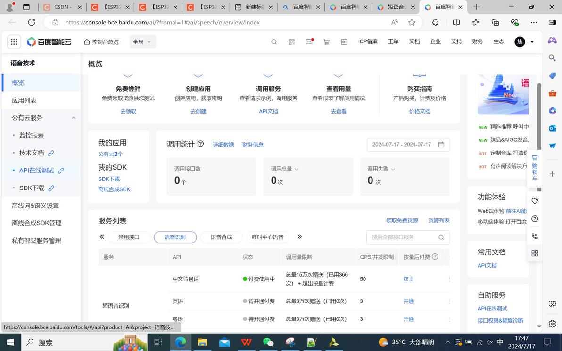Click the 去创建 link
Screen dimensions: 562x351
198,111
